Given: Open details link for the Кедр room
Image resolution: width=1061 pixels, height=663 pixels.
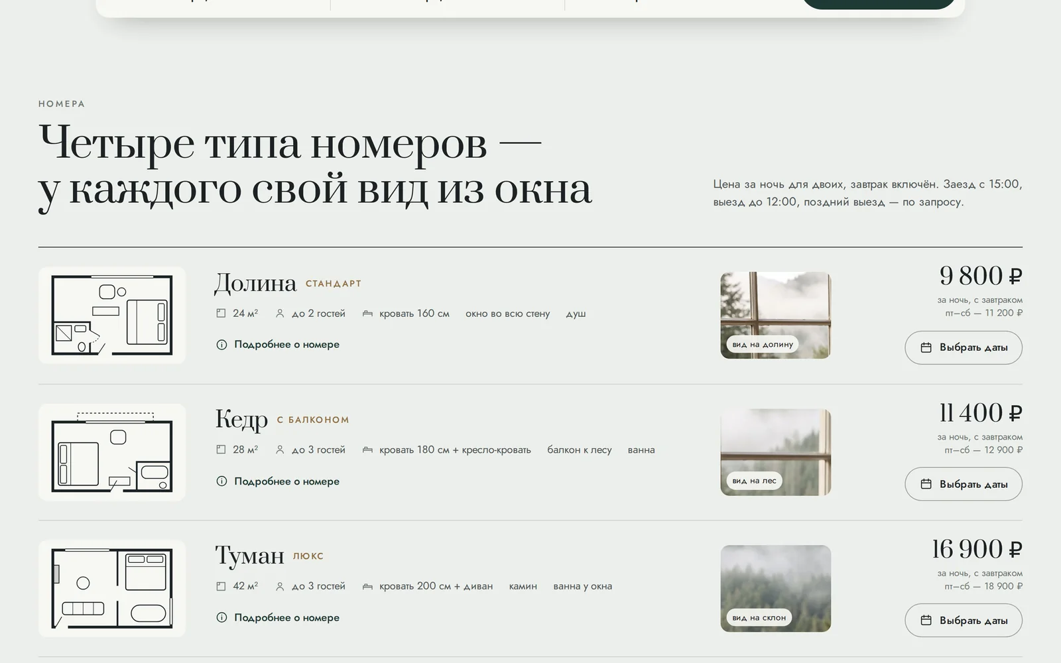Looking at the screenshot, I should 278,481.
